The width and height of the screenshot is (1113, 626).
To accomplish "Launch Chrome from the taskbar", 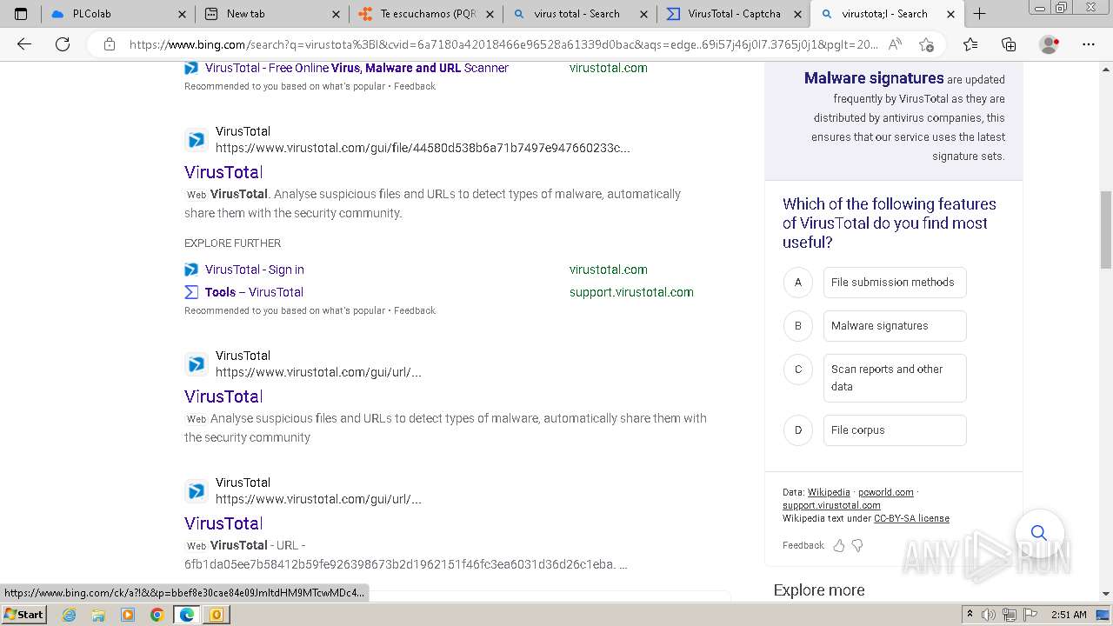I will point(157,615).
